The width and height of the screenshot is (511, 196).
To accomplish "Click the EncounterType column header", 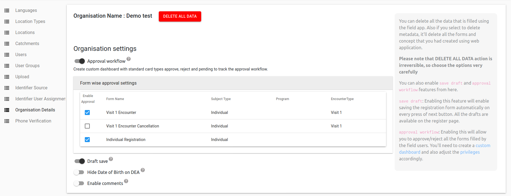I will [342, 99].
